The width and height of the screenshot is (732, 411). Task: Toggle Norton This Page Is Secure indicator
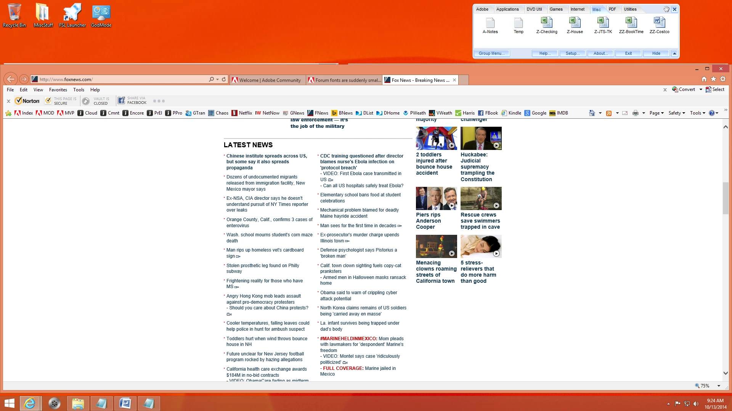coord(61,101)
